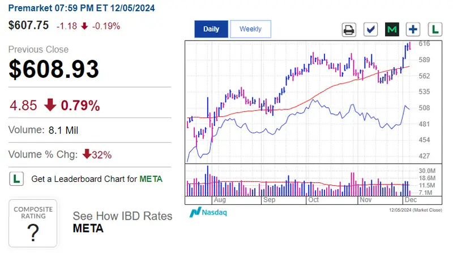Click the 30.0M volume axis label
Image resolution: width=453 pixels, height=258 pixels.
pos(427,170)
